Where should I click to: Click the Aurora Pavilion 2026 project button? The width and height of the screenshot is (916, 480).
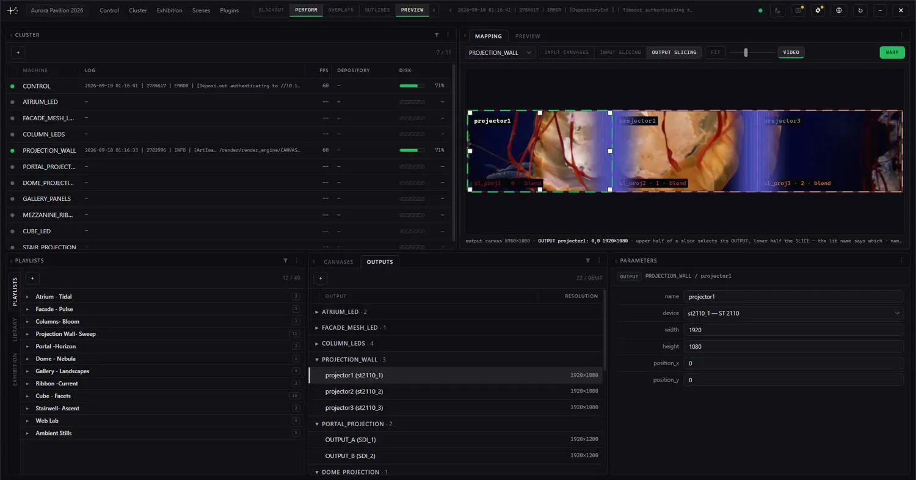57,10
